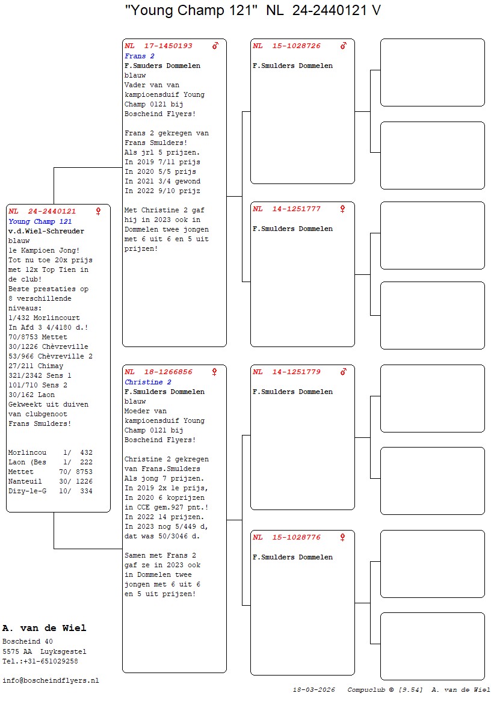Image resolution: width=491 pixels, height=705 pixels.
Task: Click the female symbol beside NL 15-1028776
Action: [x=343, y=537]
